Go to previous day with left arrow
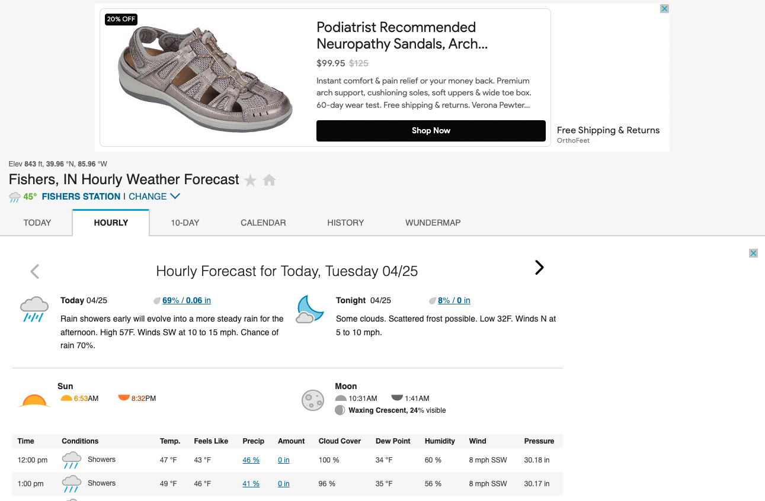This screenshot has width=765, height=501. pos(35,271)
